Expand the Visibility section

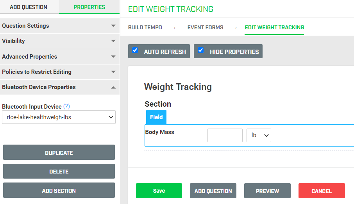tap(59, 41)
